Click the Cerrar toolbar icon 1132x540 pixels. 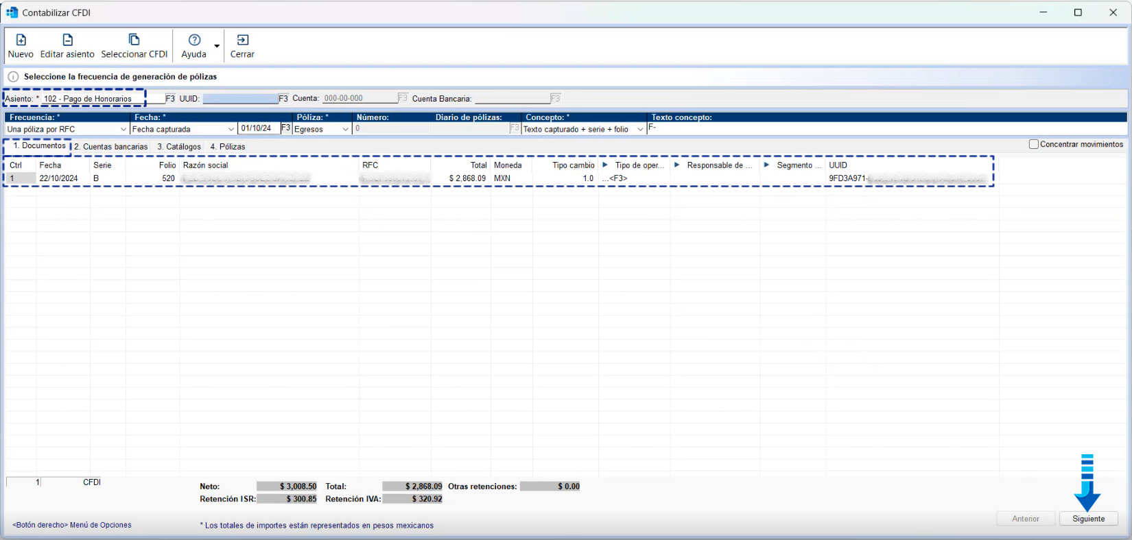pos(242,40)
